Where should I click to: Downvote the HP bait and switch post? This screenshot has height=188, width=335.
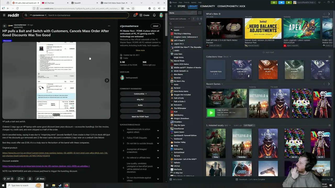pos(12,179)
